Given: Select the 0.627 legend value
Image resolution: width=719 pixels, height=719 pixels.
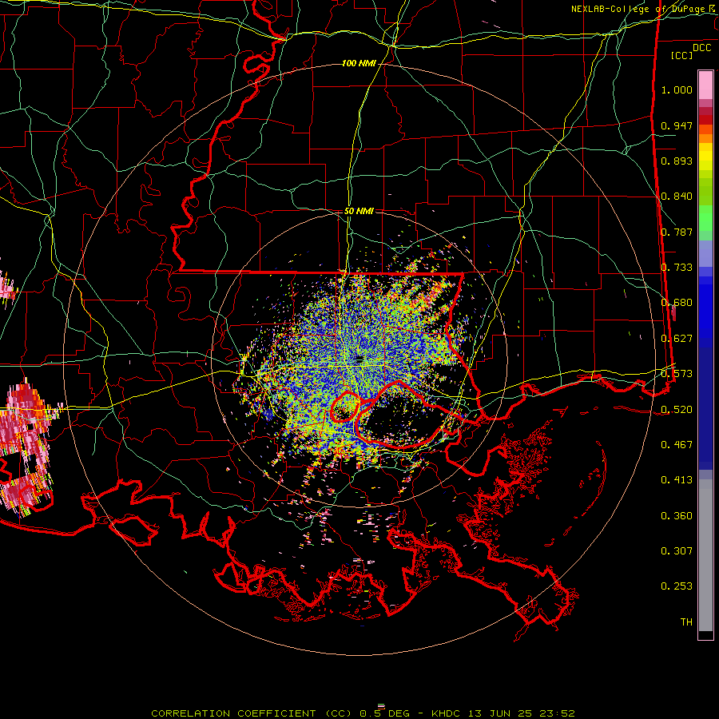Looking at the screenshot, I should point(677,339).
